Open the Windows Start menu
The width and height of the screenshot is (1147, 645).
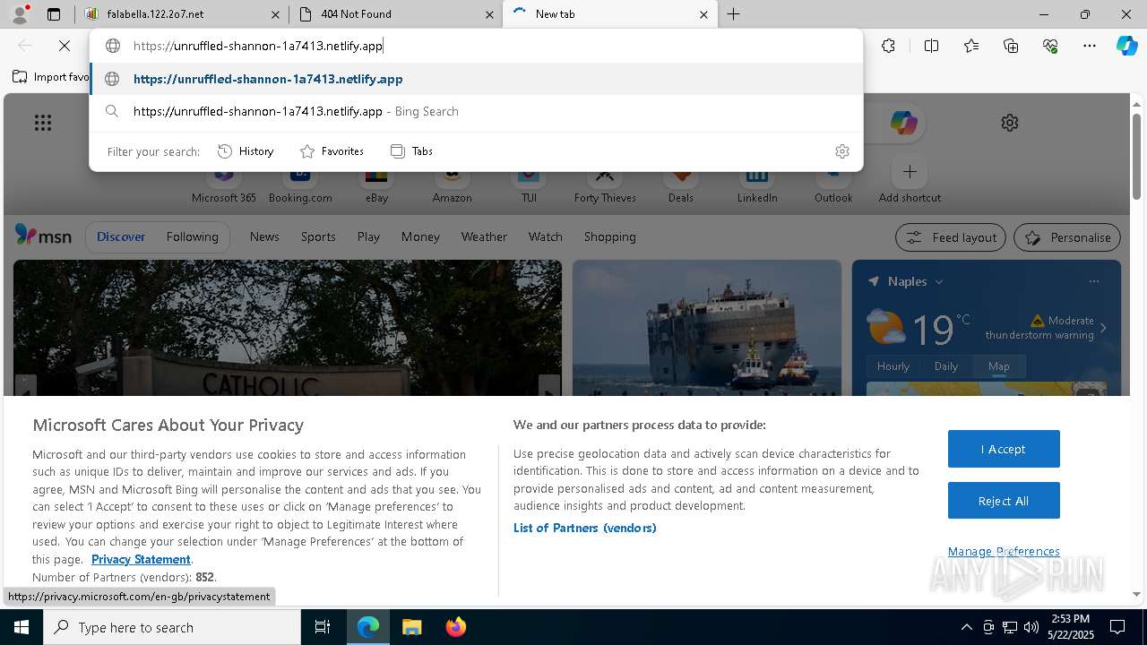(x=22, y=627)
